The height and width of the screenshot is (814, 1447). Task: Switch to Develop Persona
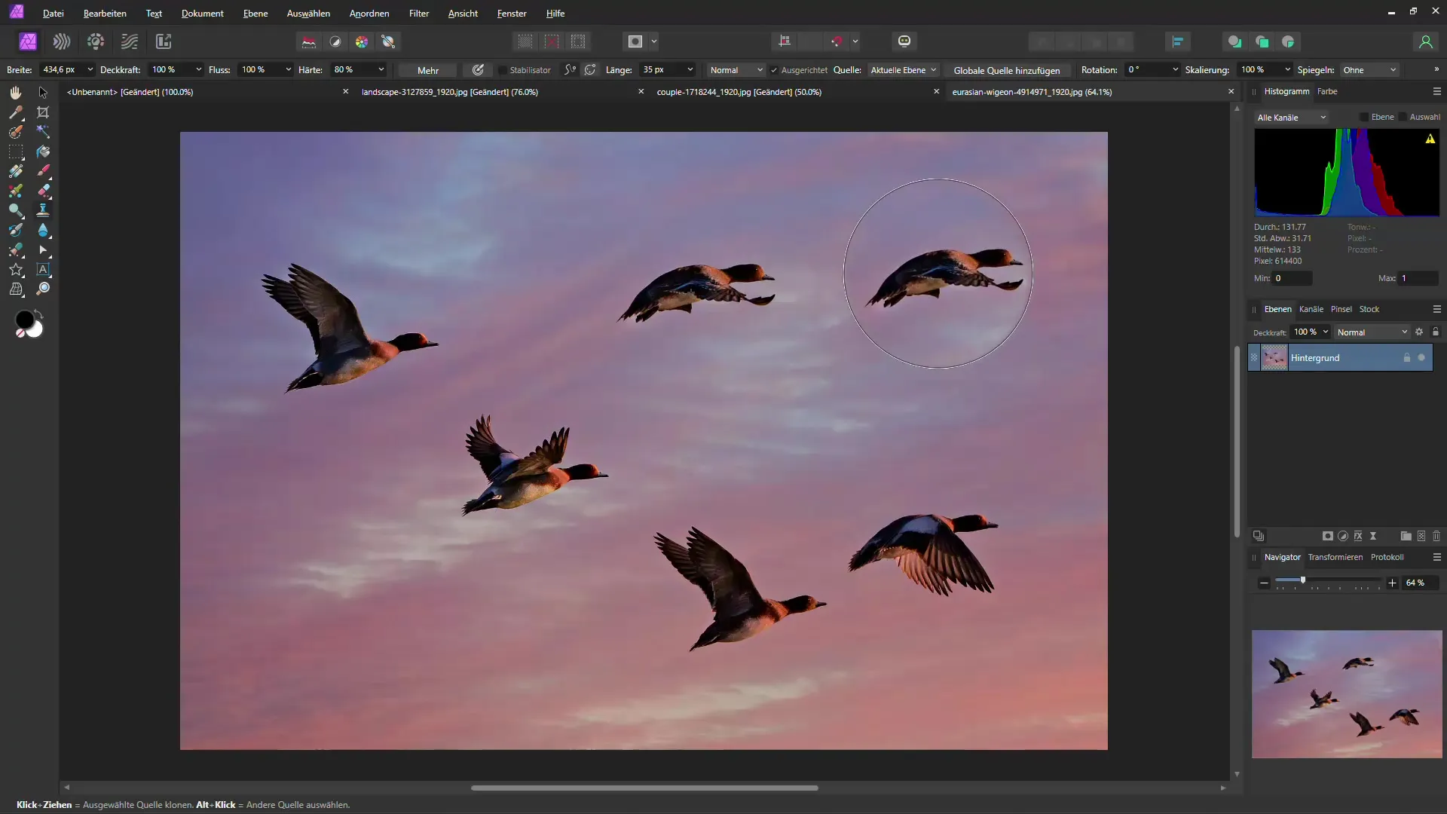point(96,41)
